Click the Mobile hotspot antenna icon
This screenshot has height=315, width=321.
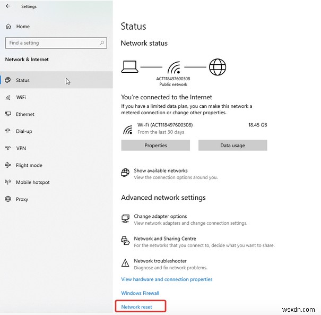tap(8, 182)
